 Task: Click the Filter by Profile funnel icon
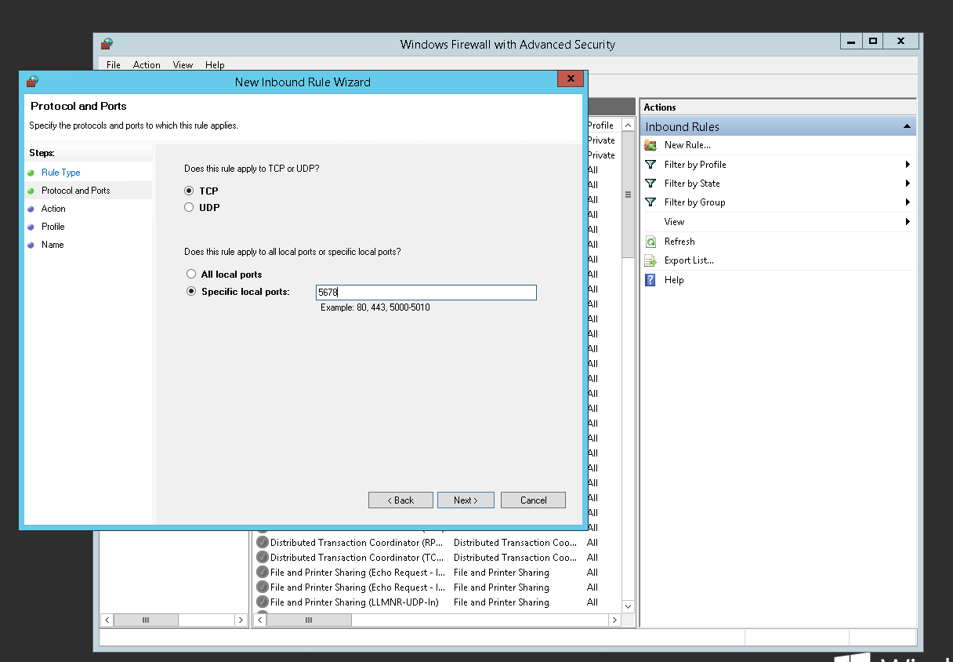click(650, 165)
